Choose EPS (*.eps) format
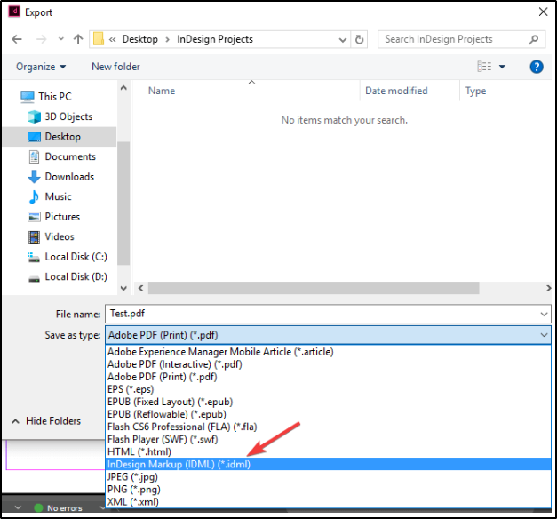This screenshot has height=519, width=557. [329, 389]
